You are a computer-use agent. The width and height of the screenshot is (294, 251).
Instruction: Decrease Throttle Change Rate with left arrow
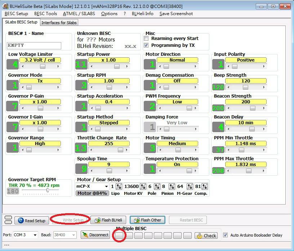[x=92, y=150]
